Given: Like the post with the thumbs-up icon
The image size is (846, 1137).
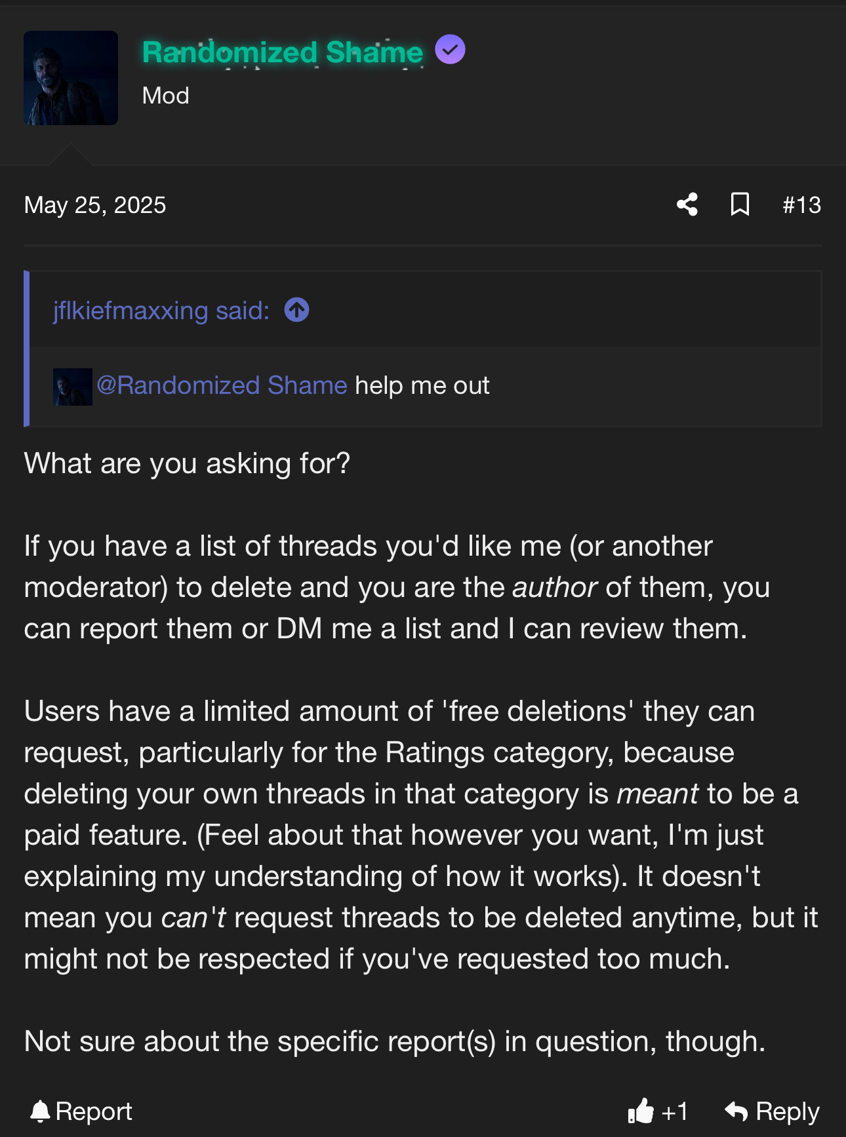Looking at the screenshot, I should (x=641, y=1111).
